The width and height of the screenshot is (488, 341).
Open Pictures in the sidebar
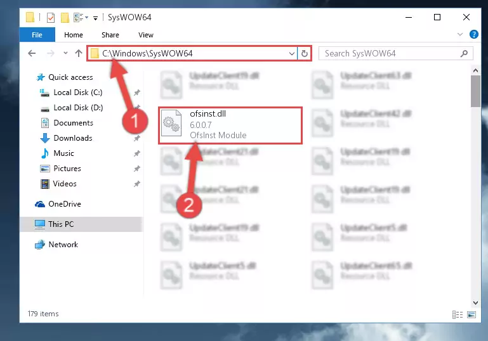coord(67,169)
